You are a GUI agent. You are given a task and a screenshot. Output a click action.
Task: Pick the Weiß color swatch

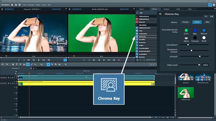click(x=204, y=38)
